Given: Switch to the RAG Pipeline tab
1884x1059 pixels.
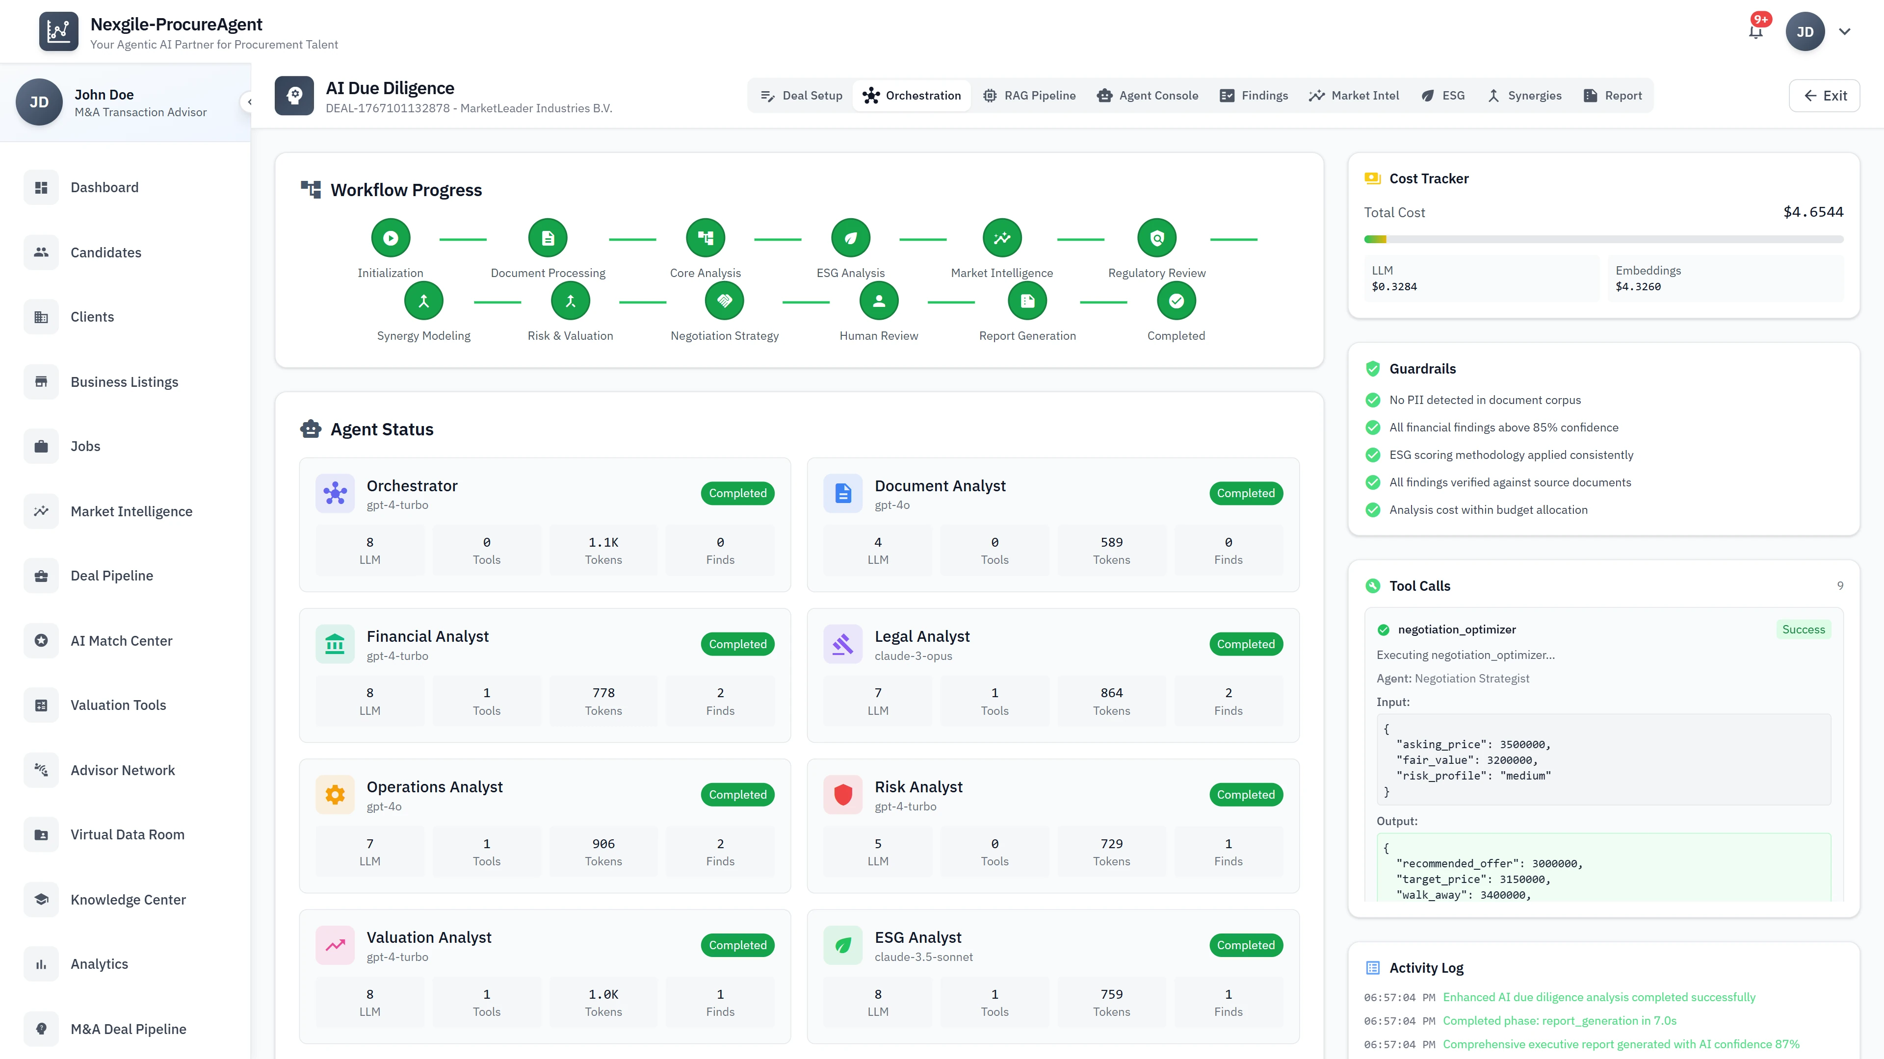Looking at the screenshot, I should point(1029,95).
